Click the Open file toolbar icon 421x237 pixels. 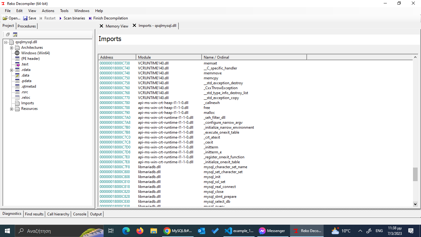5,18
